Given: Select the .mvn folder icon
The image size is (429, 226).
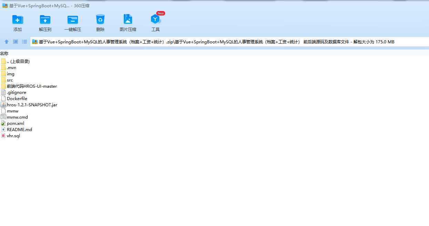Looking at the screenshot, I should 3,67.
